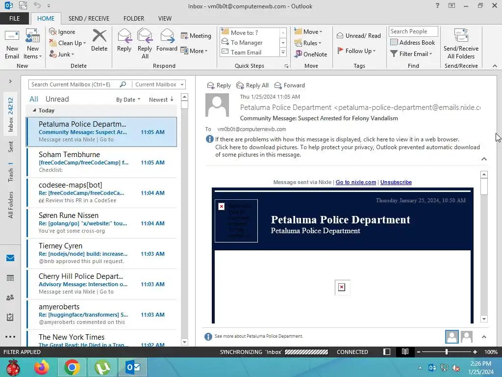
Task: Open more navigation options (ellipsis)
Action: coord(10,337)
